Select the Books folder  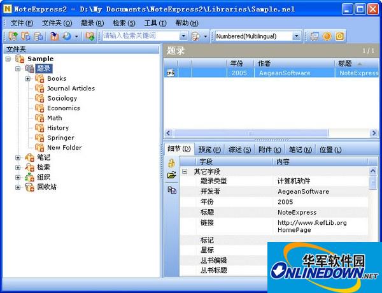click(x=57, y=78)
